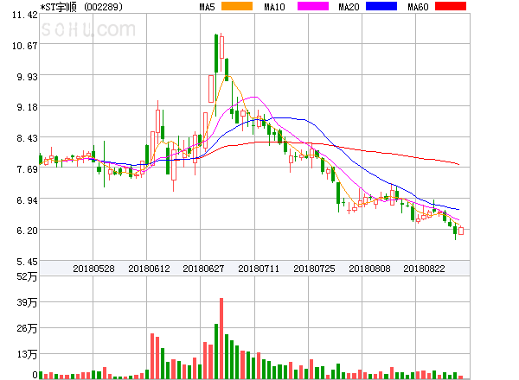Click the 9.93 price axis label
The height and width of the screenshot is (380, 519).
pyautogui.click(x=27, y=77)
